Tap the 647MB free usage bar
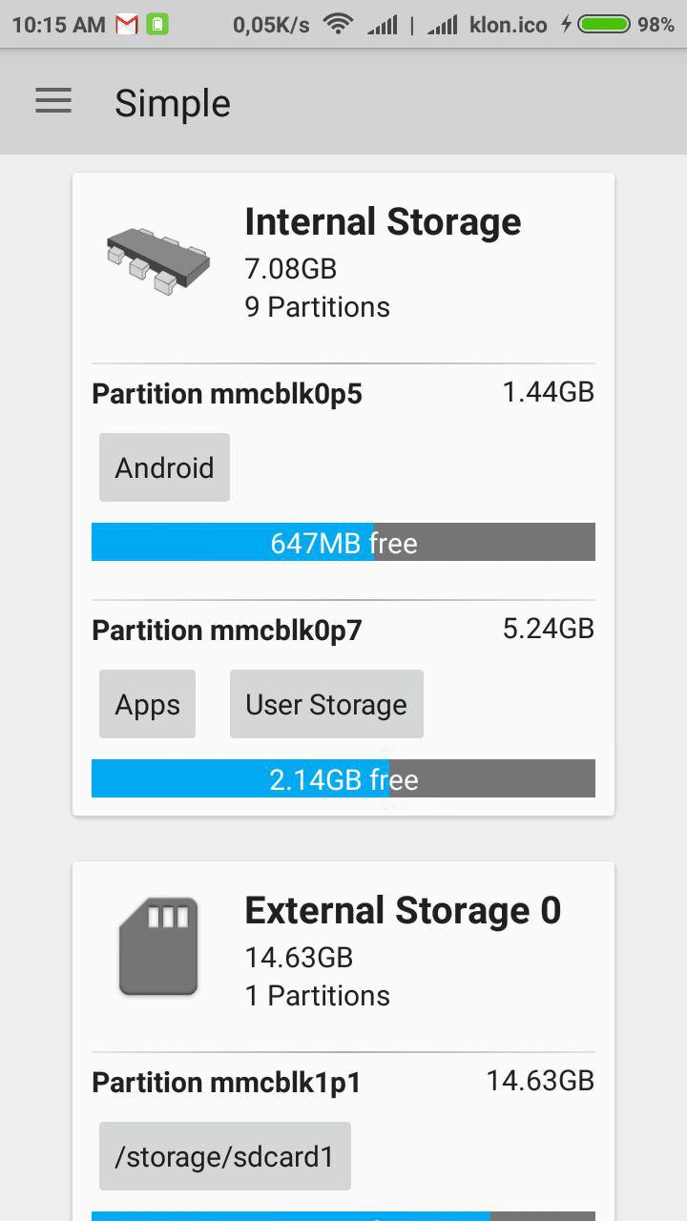Image resolution: width=687 pixels, height=1221 pixels. click(x=343, y=542)
